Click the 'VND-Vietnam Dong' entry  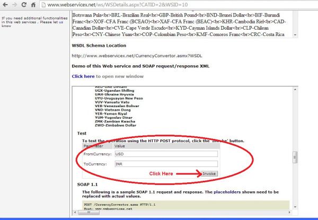[x=113, y=110]
